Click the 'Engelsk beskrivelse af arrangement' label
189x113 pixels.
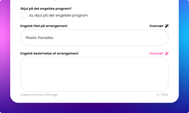coord(49,53)
